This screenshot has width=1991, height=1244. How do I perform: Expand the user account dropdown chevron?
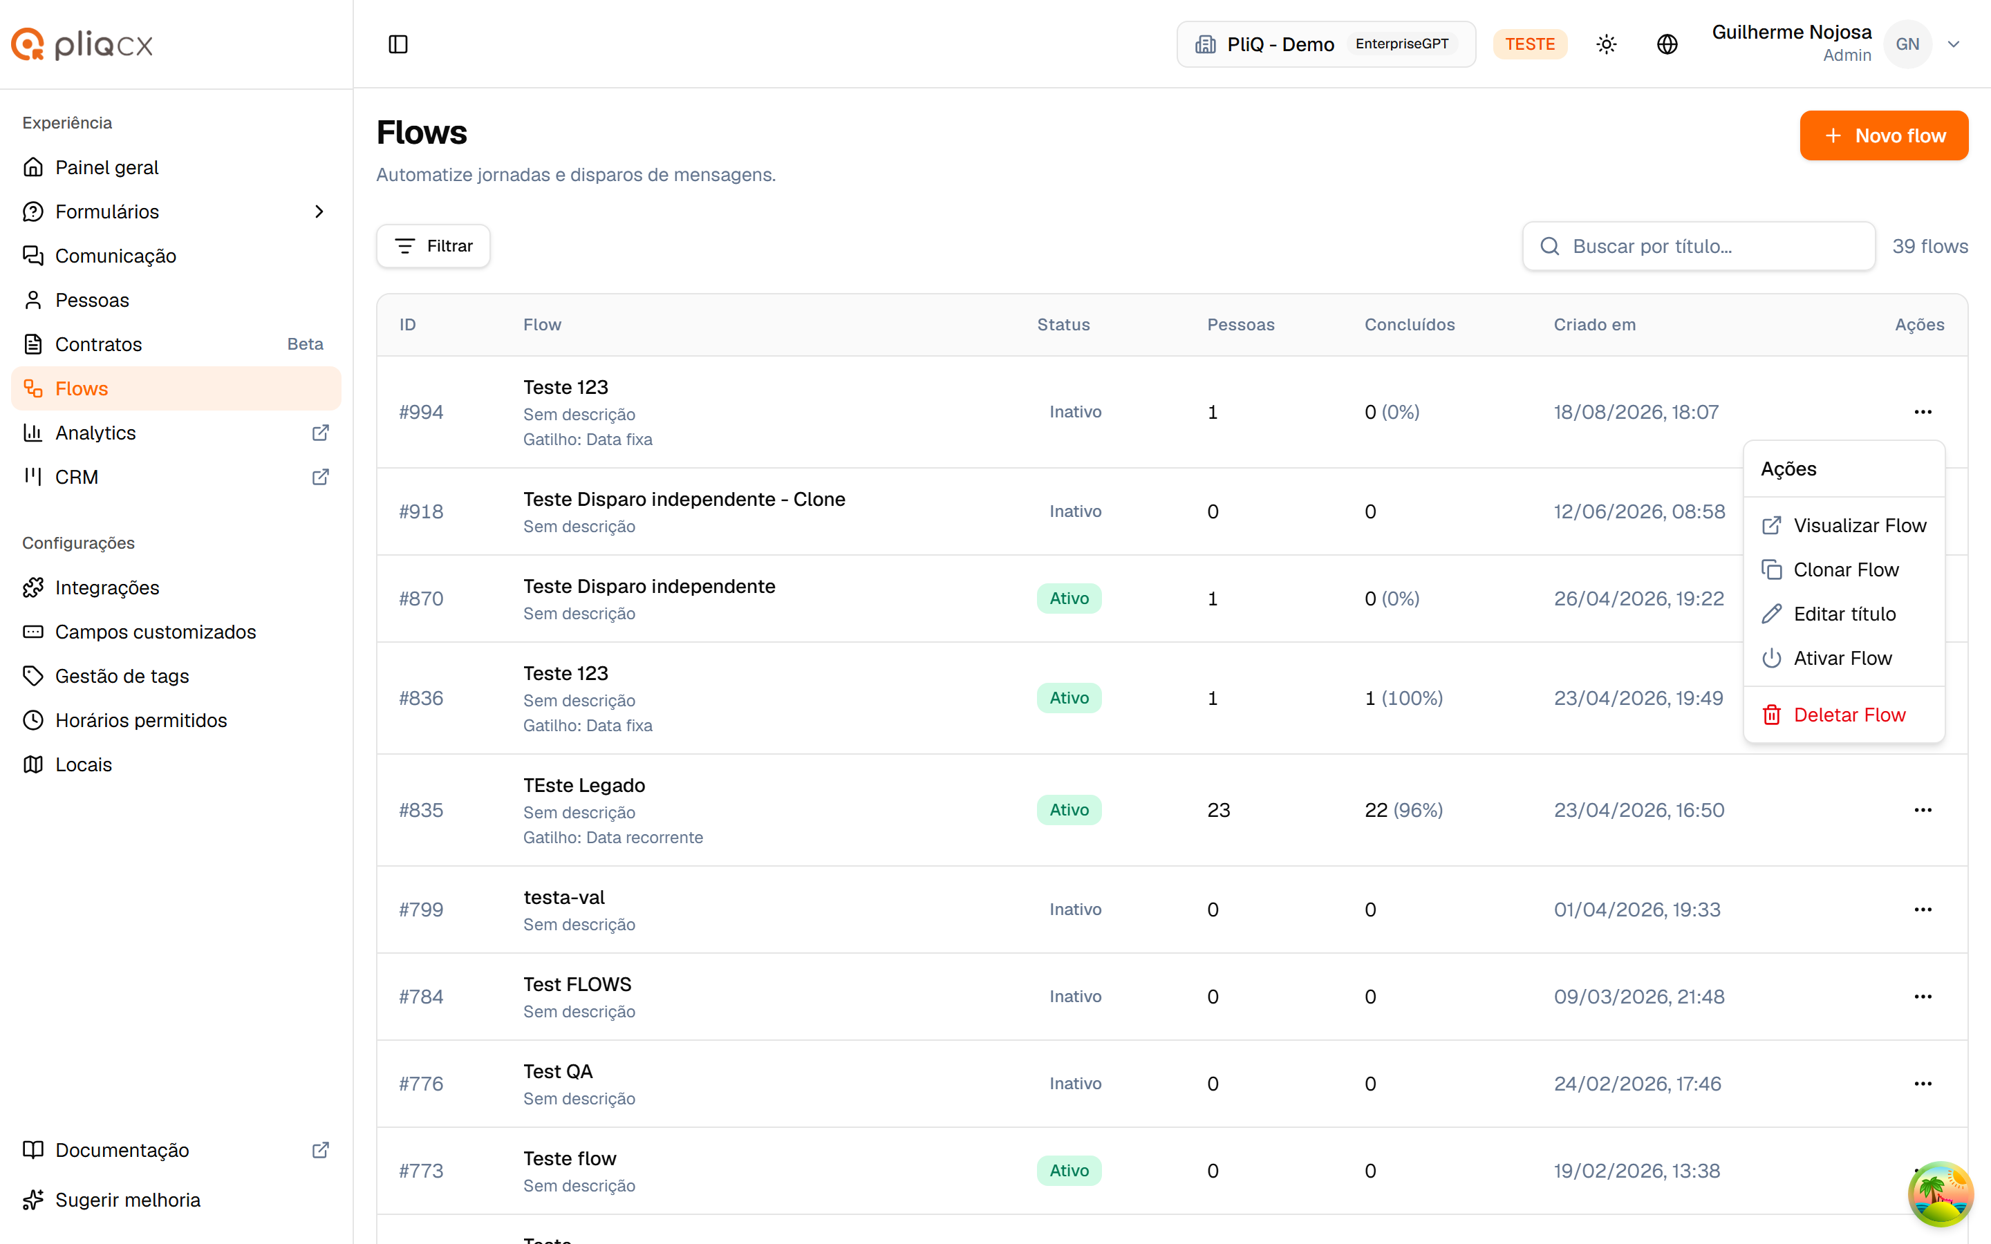click(x=1954, y=44)
